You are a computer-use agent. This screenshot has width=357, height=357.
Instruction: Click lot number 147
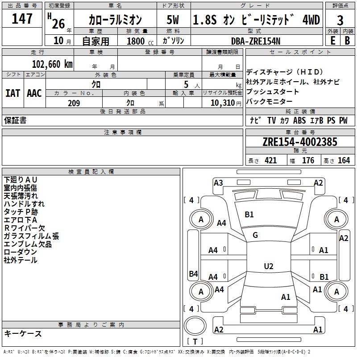point(22,18)
